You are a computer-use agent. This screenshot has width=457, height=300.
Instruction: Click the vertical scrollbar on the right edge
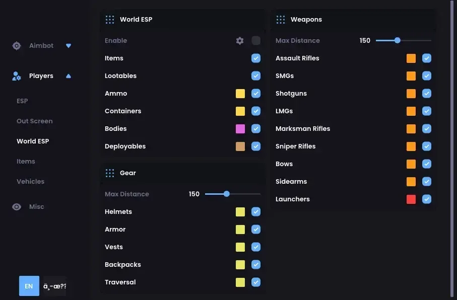(x=452, y=148)
